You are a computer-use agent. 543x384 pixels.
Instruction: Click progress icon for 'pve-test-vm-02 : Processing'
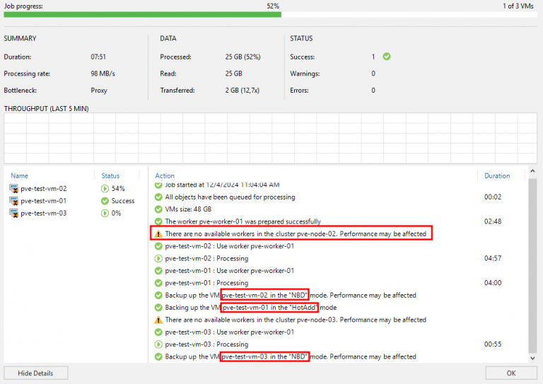(158, 258)
